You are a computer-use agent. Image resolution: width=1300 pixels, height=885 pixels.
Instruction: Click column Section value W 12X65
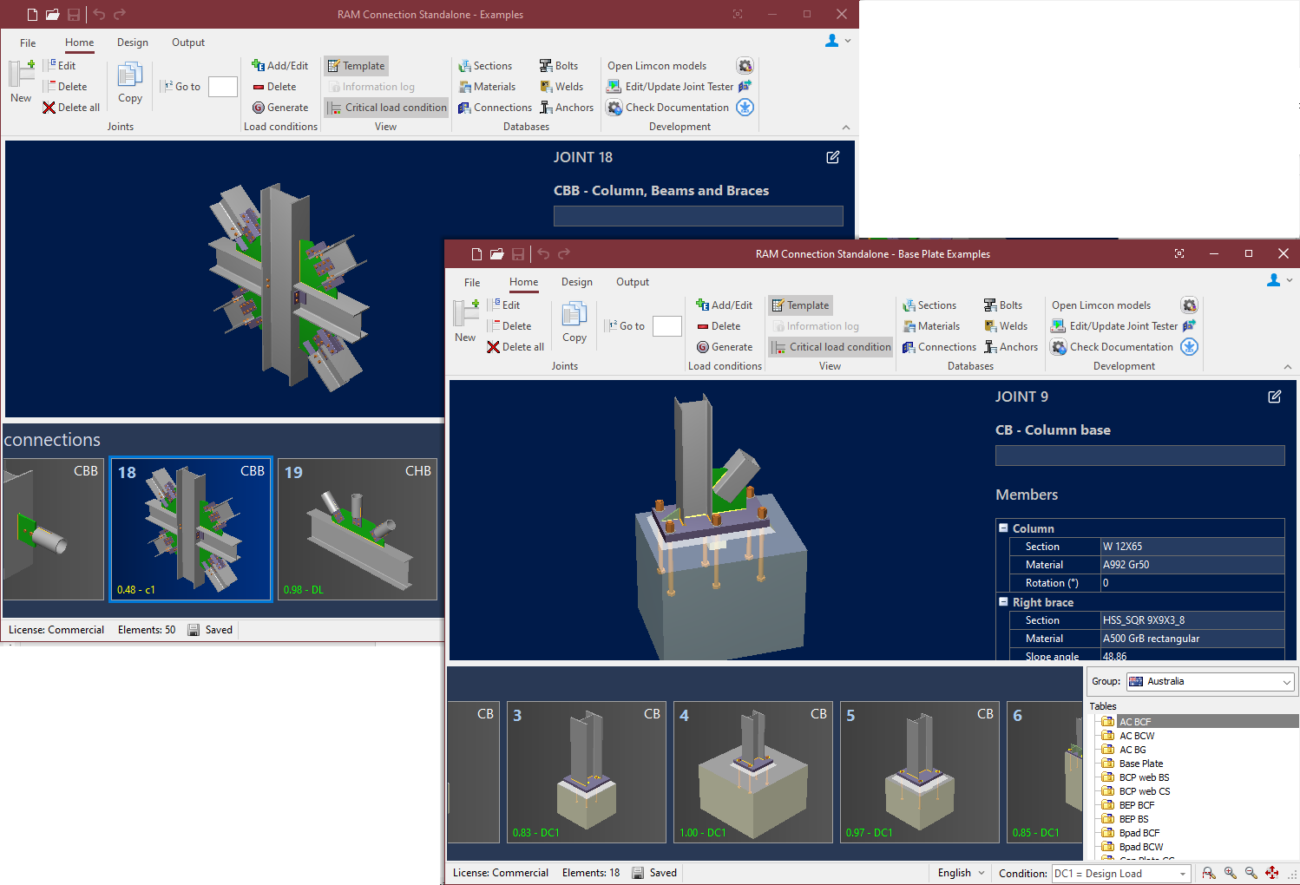(x=1192, y=547)
